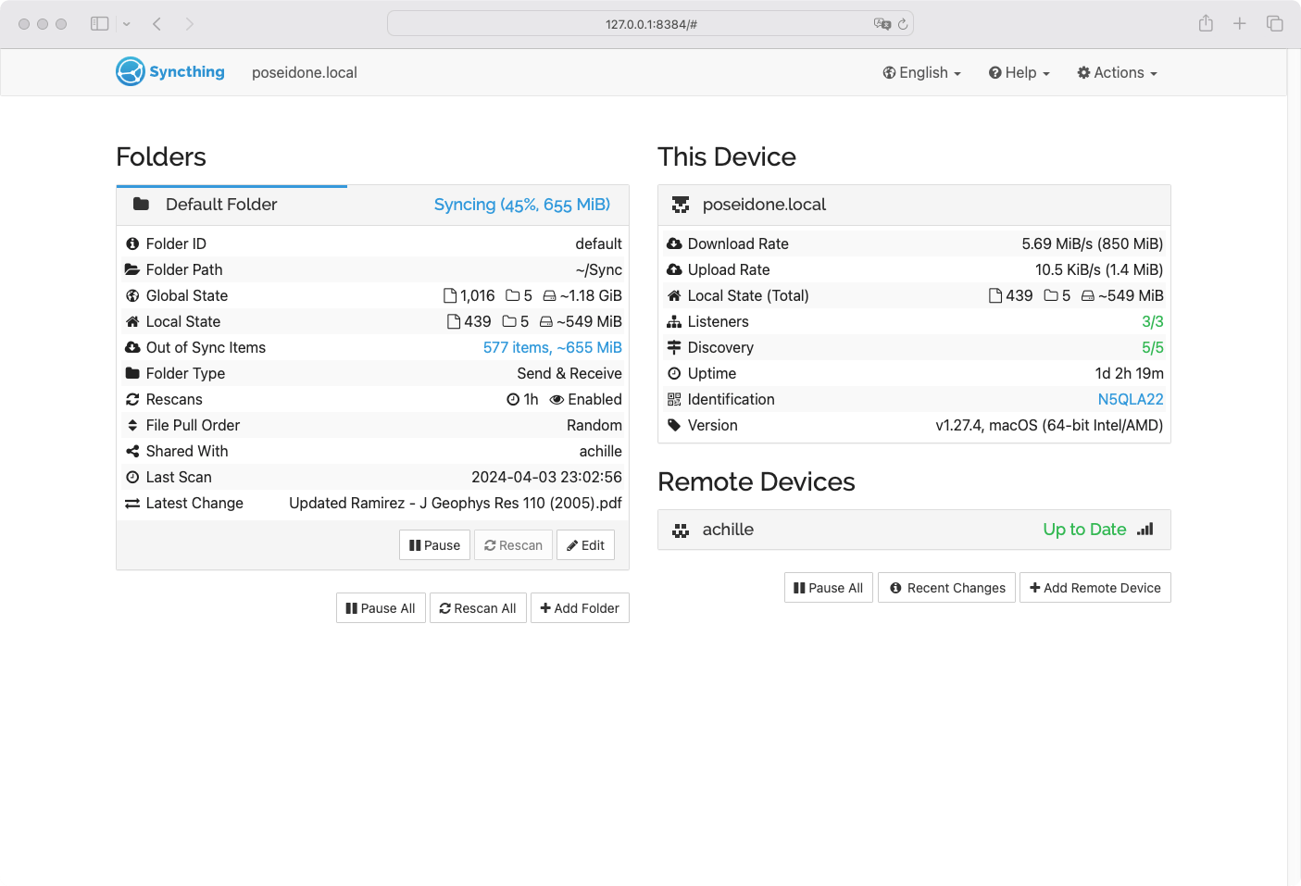Click the Syncthing logo icon
This screenshot has width=1301, height=886.
[131, 71]
